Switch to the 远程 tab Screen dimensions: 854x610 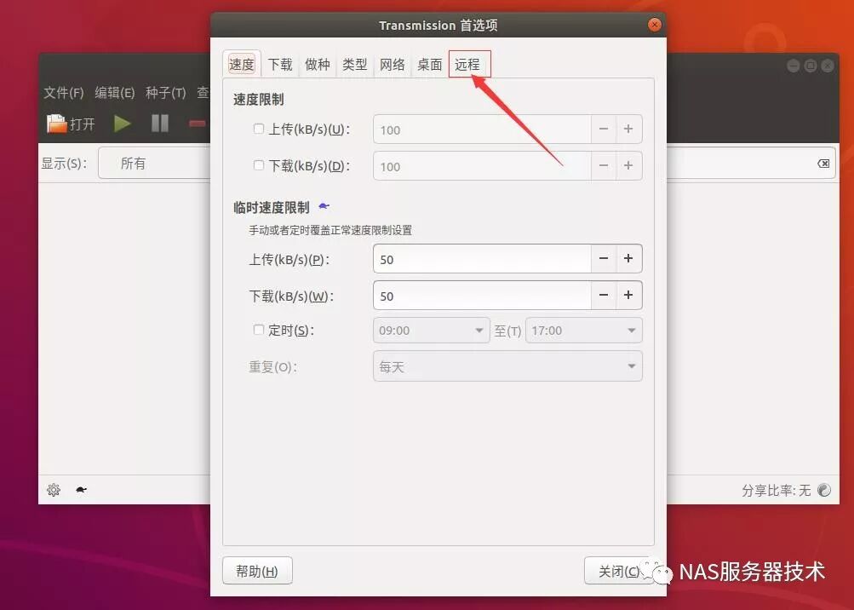tap(469, 63)
